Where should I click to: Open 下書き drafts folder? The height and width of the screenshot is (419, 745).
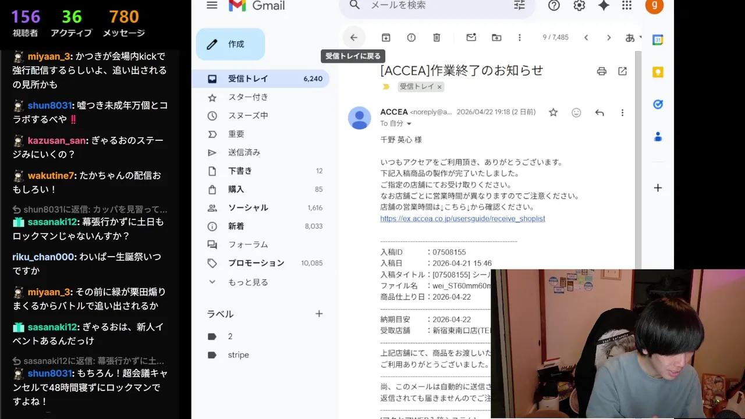click(261, 171)
